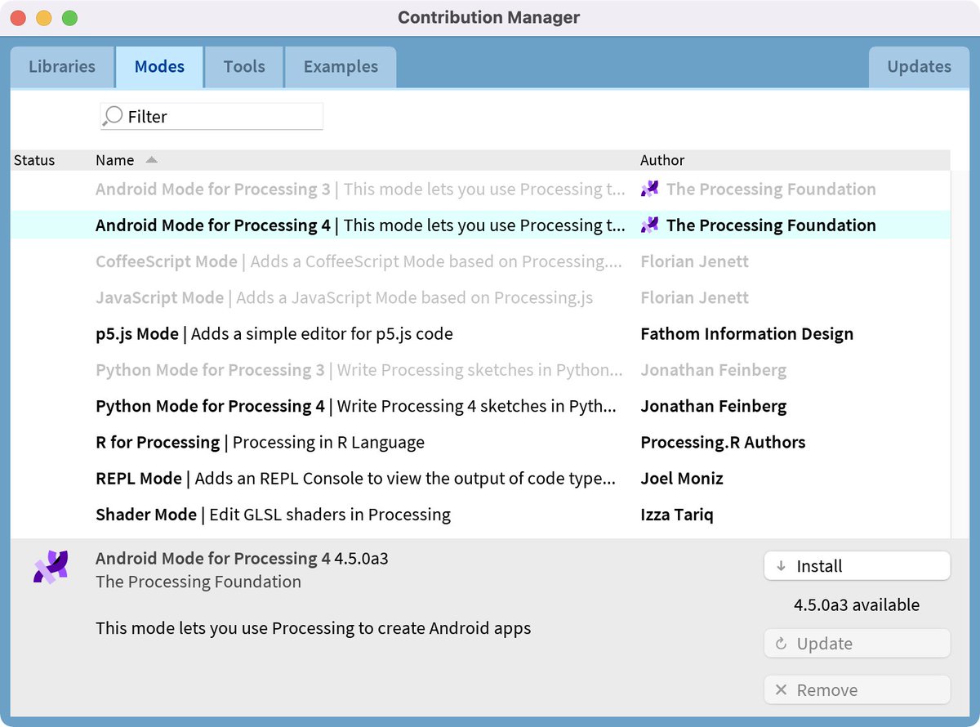
Task: Click Processing Foundation logo in Android Mode 3 row
Action: pos(650,190)
